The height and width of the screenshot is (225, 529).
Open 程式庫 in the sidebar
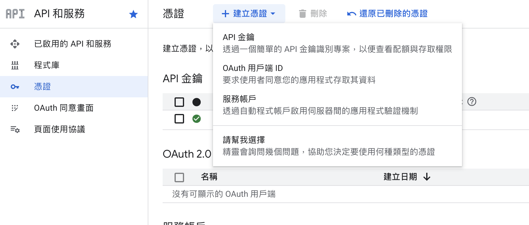click(47, 65)
